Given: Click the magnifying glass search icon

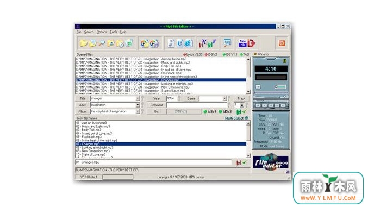Looking at the screenshot, I should click(102, 43).
